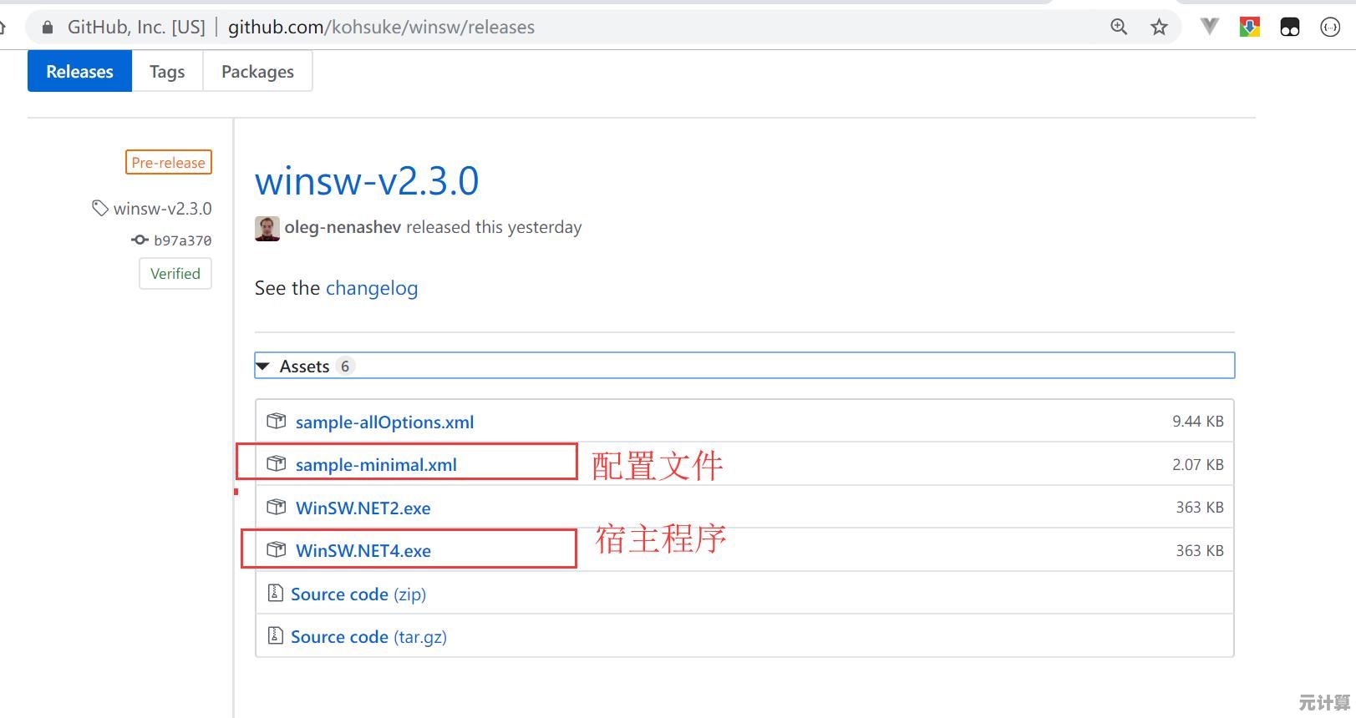The image size is (1356, 718).
Task: Download WinSW.NET2.exe
Action: [363, 508]
